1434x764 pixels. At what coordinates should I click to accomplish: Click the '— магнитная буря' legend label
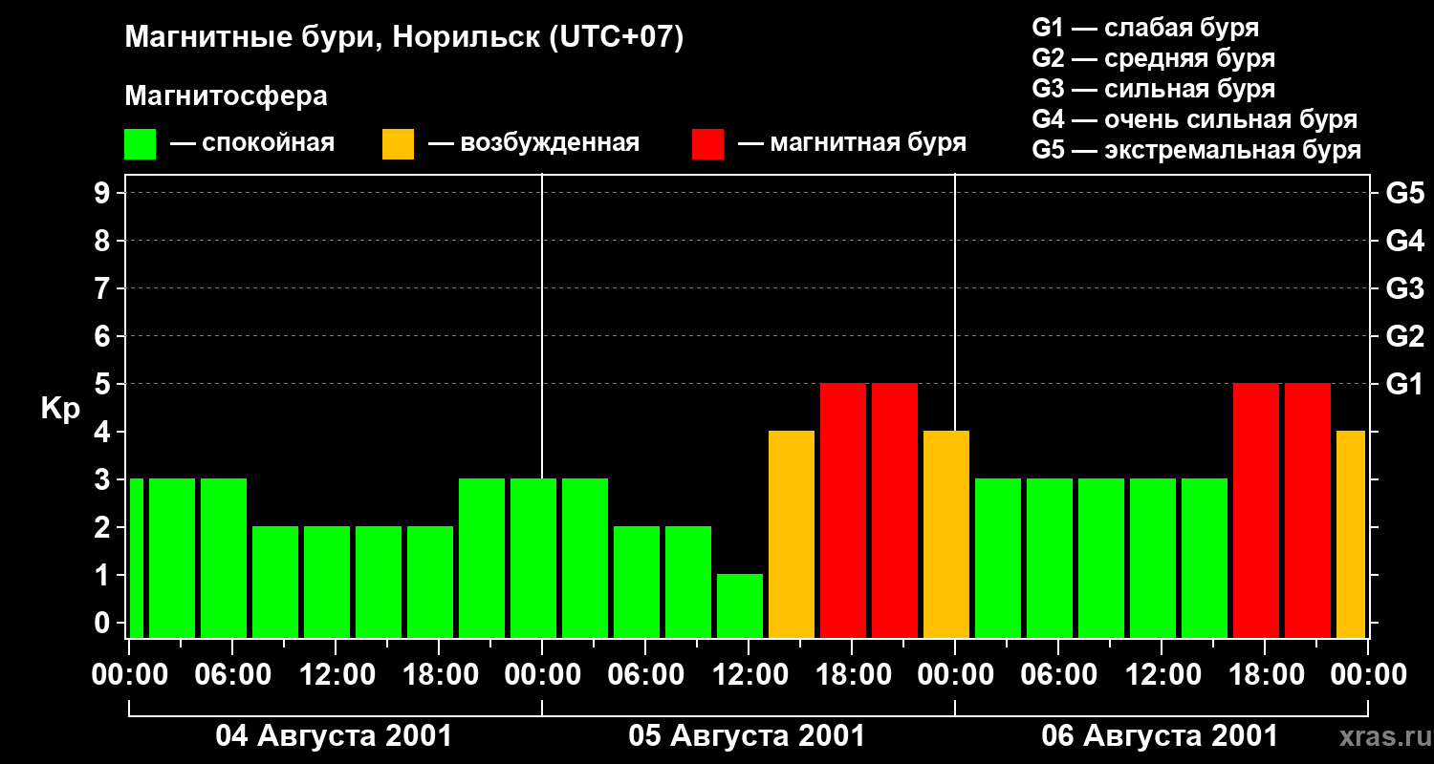coord(853,143)
